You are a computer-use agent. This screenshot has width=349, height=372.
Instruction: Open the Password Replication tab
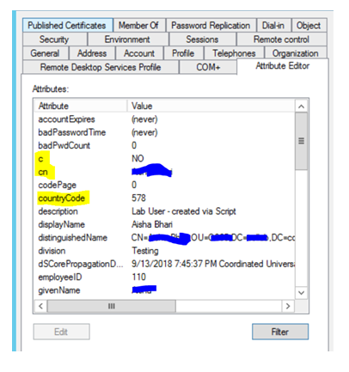pos(211,25)
